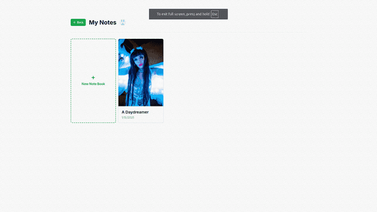Click the girl's face in the cover photo
377x212 pixels.
coord(140,60)
